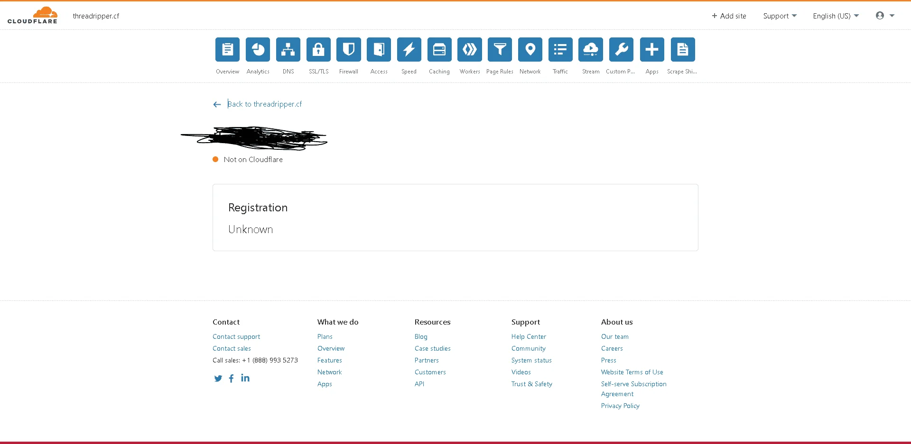Open the Overview footer link
Viewport: 911px width, 444px height.
(x=331, y=348)
